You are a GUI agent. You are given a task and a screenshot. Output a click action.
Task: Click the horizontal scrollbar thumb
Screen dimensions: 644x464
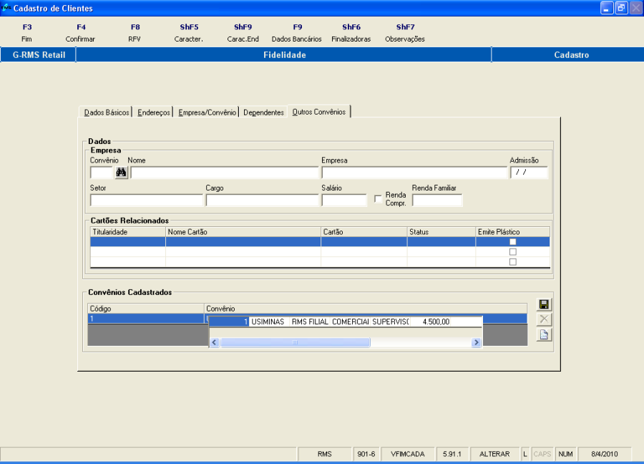(x=296, y=342)
